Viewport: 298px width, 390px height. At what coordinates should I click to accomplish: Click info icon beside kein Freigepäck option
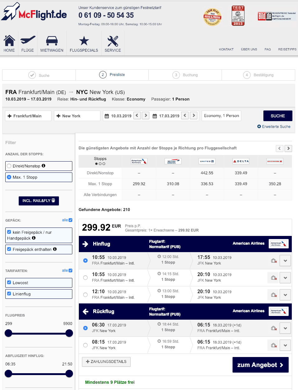point(34,238)
